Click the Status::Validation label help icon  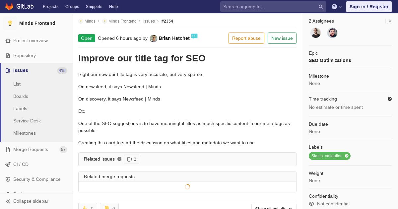point(347,156)
